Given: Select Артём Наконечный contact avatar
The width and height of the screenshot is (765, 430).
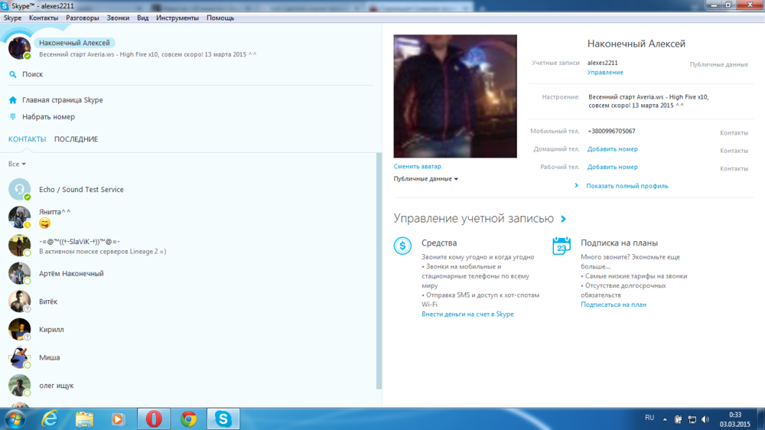Looking at the screenshot, I should pos(20,273).
